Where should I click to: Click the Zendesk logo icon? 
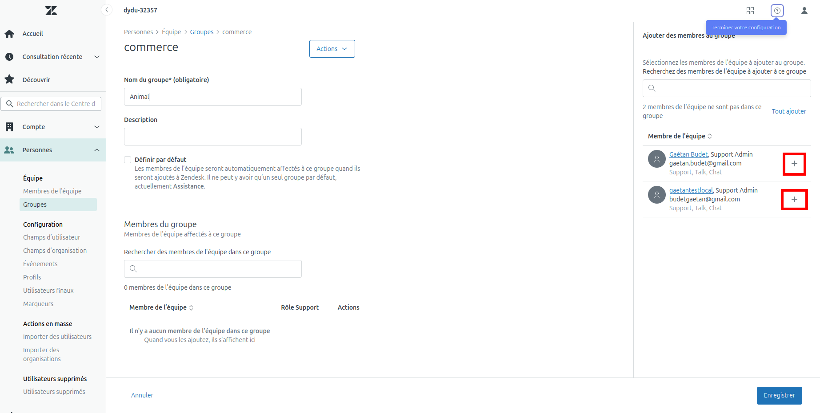click(51, 11)
